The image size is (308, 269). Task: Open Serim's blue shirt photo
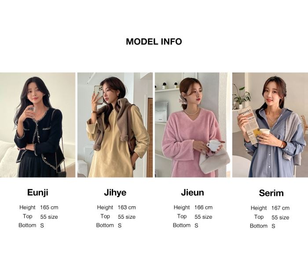[270, 125]
